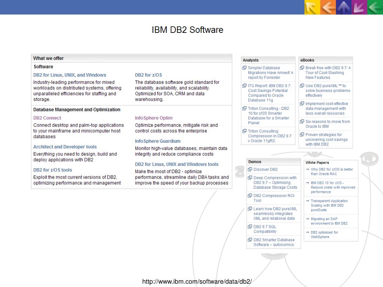
Task: Click the arrow icon beside Migrating an SAP environment
Action: point(307,219)
